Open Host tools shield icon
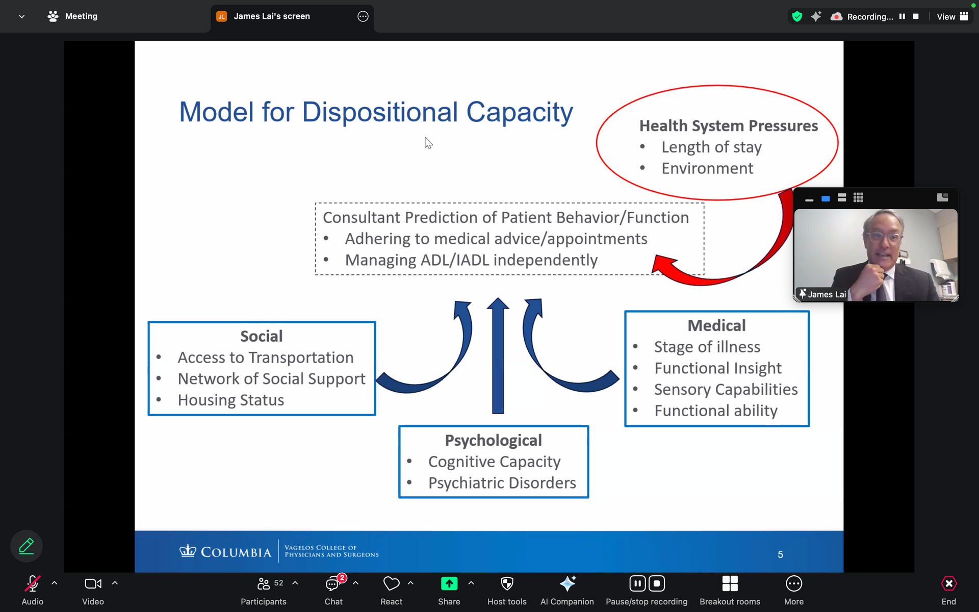Viewport: 979px width, 612px height. pyautogui.click(x=506, y=590)
